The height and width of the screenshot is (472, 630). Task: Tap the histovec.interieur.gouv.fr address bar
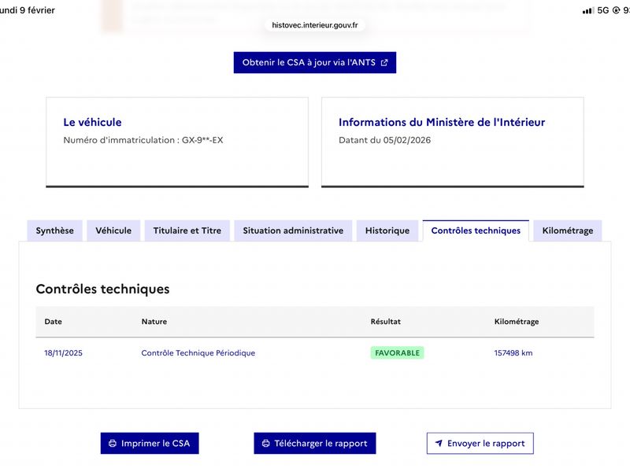[x=315, y=25]
